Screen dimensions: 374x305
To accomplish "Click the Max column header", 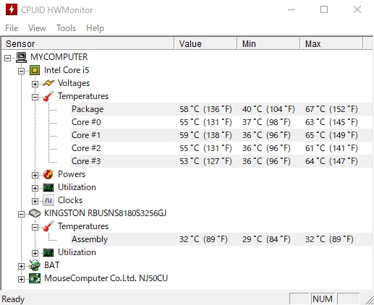I will [x=331, y=44].
